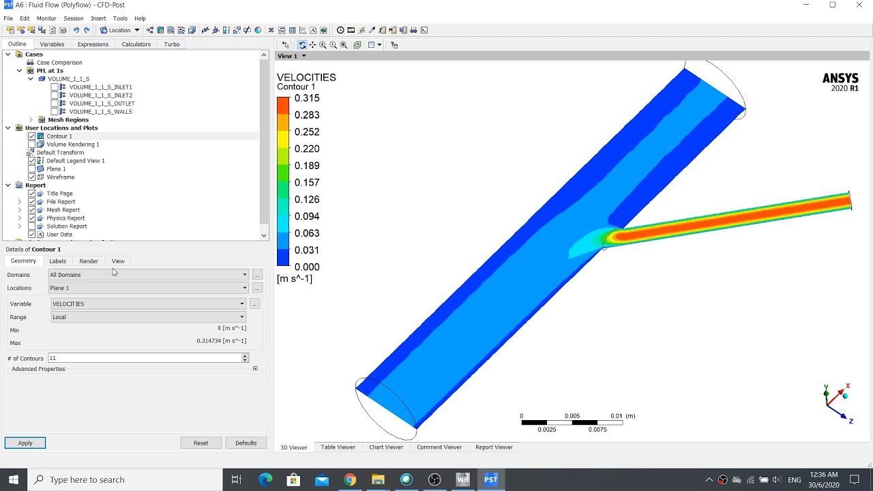Viewport: 873px width, 491px height.
Task: Click the Undo arrow in toolbar
Action: coord(76,30)
